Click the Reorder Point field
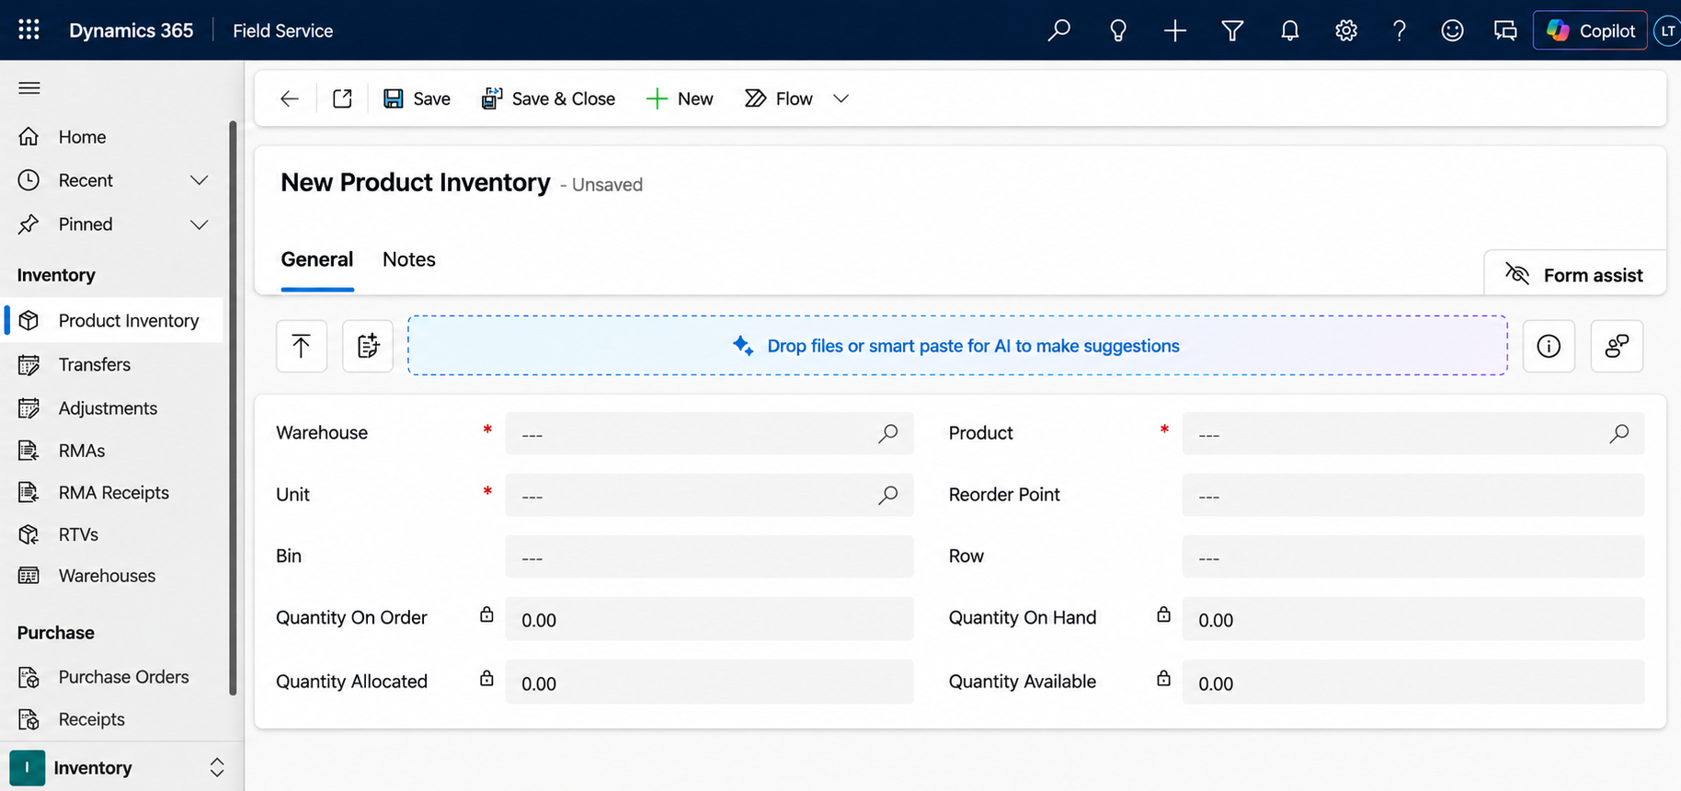Screen dimensions: 1681x791 [x=1413, y=495]
